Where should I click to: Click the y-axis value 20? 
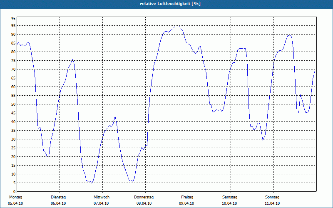[x=13, y=157]
